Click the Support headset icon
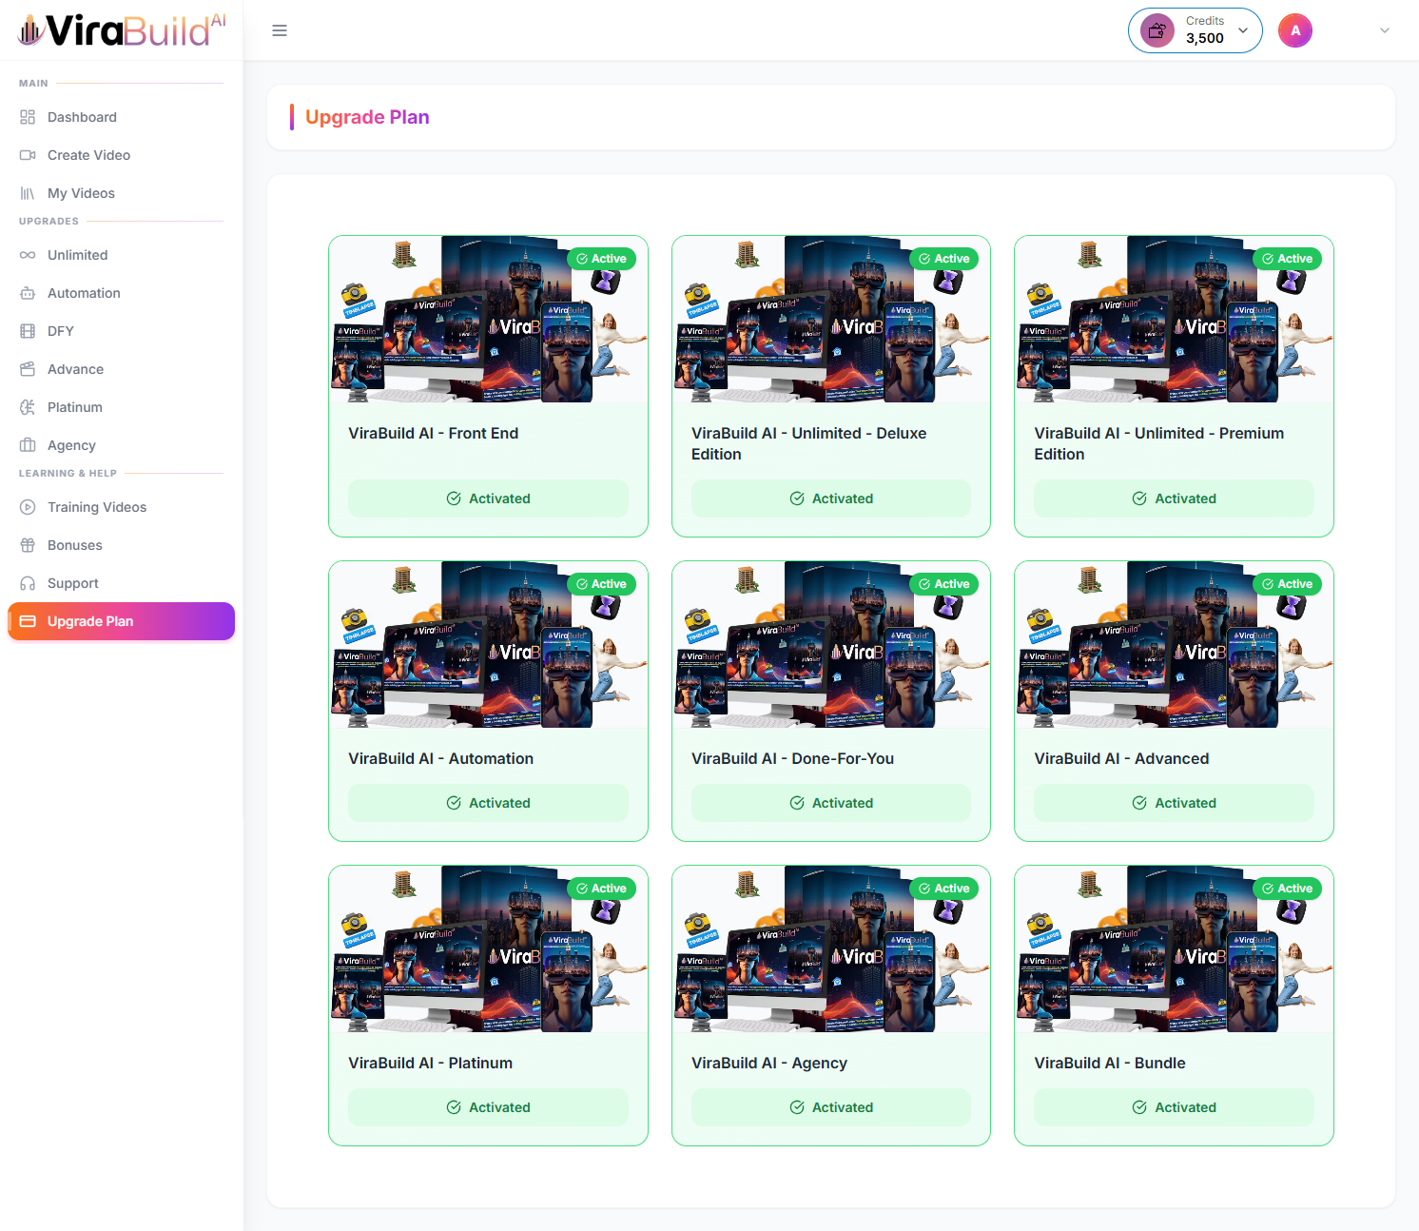Screen dimensions: 1419x1231 click(28, 583)
